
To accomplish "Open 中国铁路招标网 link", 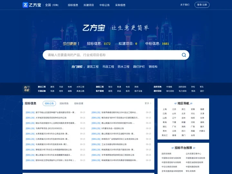I will tap(192, 167).
